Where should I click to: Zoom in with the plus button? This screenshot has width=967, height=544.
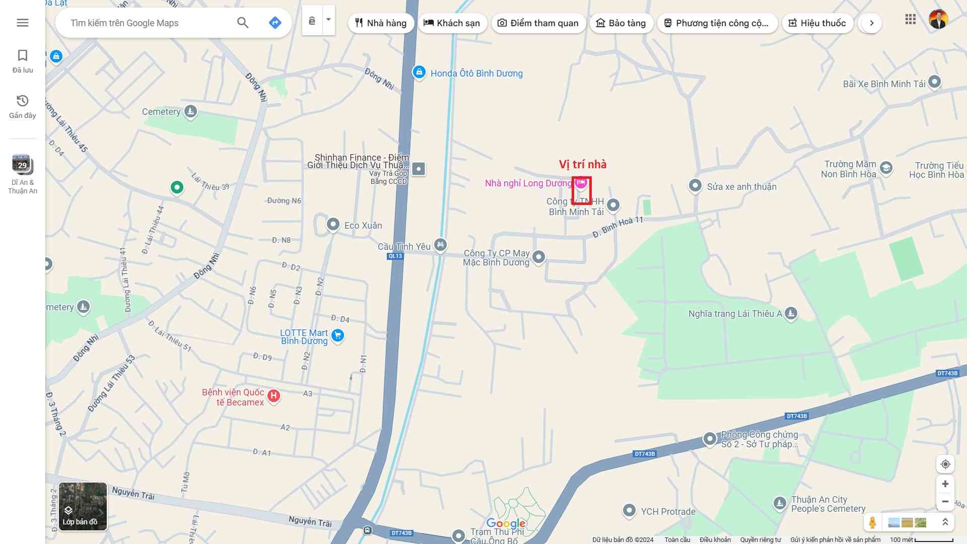tap(945, 484)
